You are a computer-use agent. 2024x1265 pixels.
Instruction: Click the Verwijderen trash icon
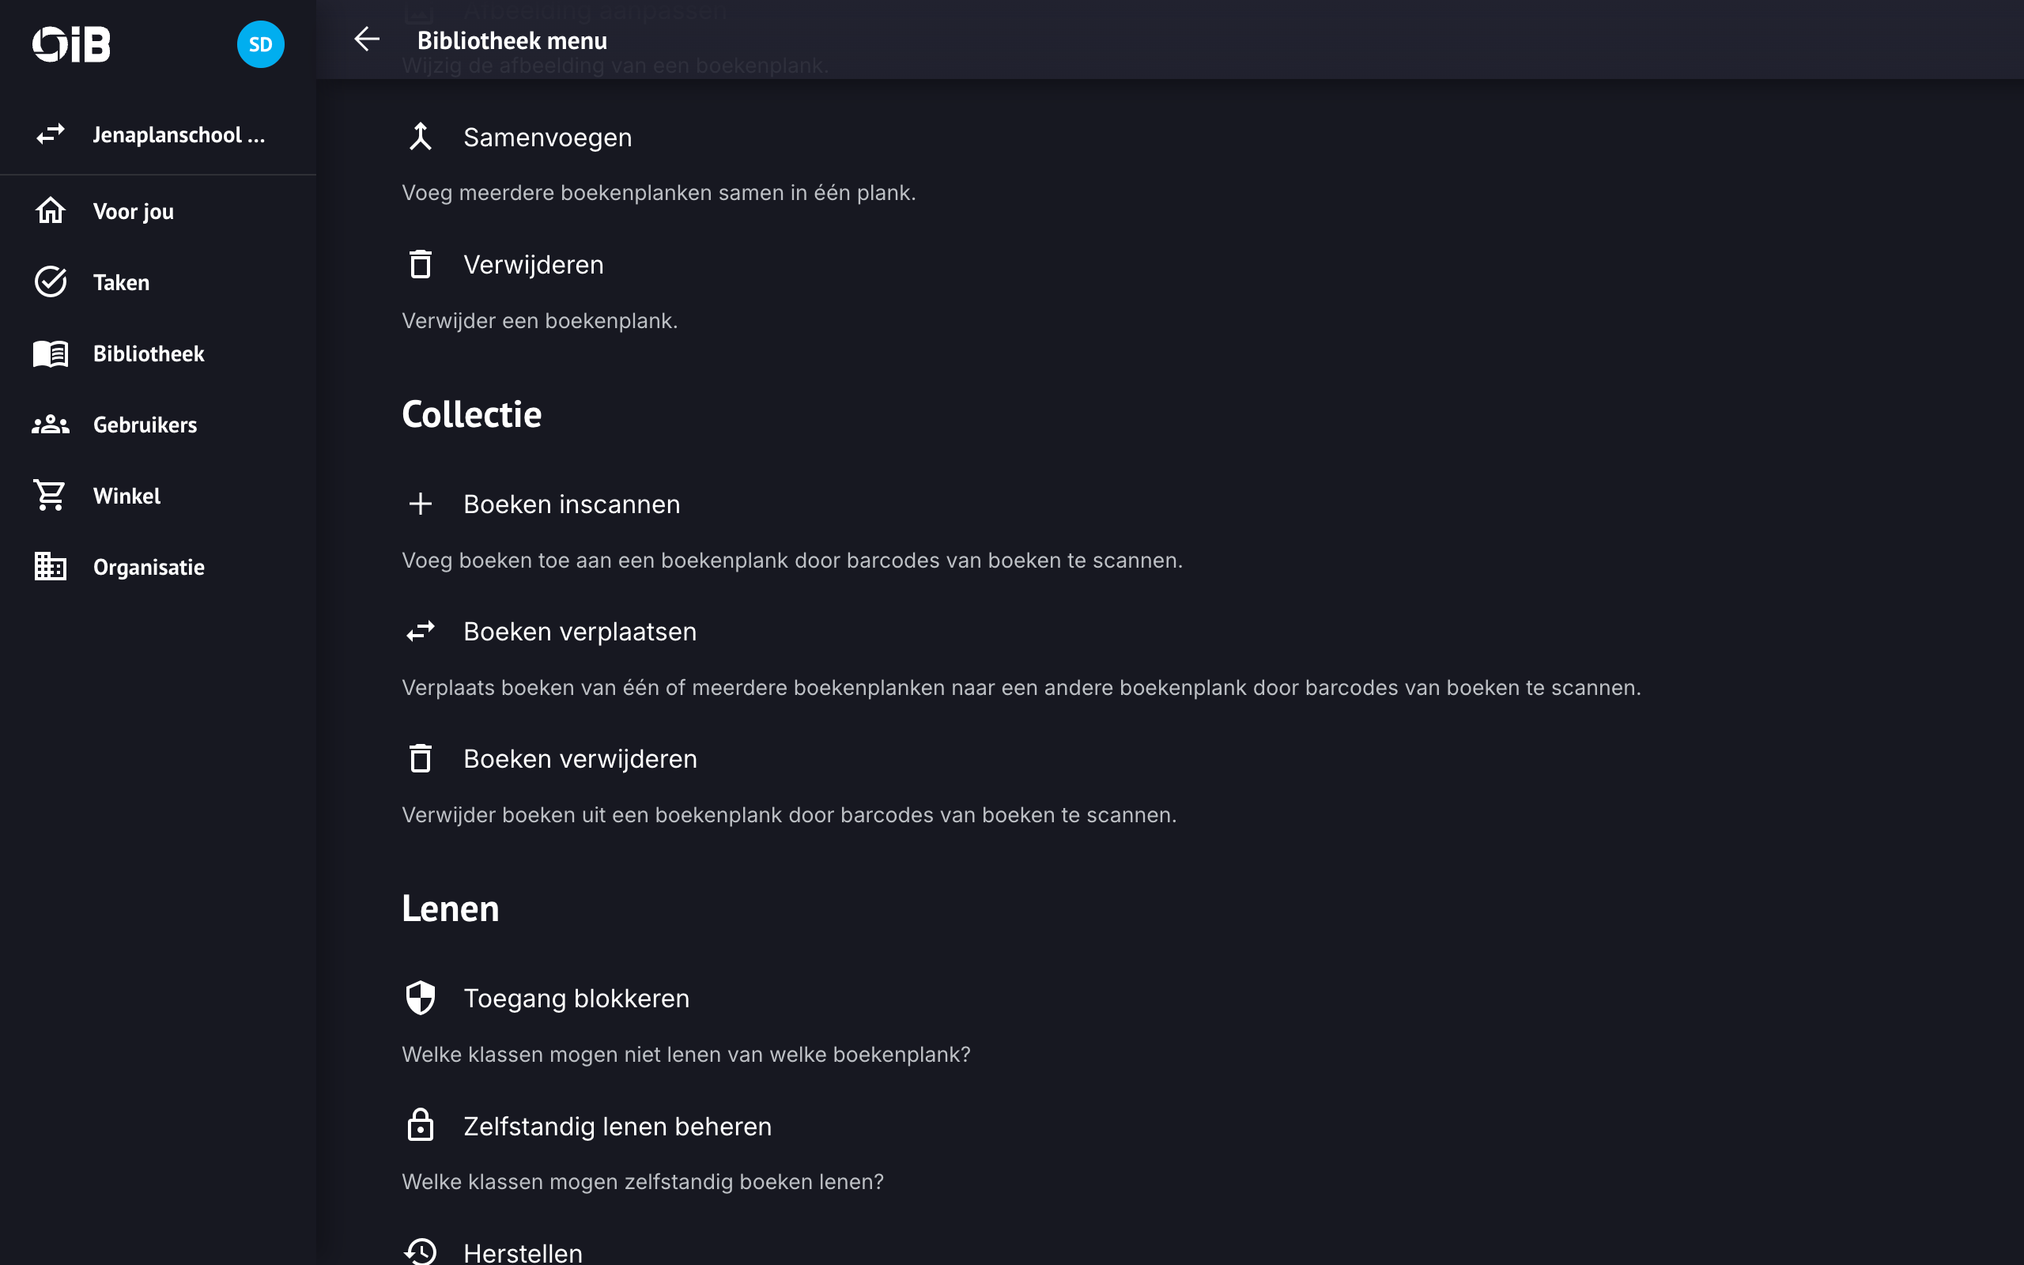420,264
